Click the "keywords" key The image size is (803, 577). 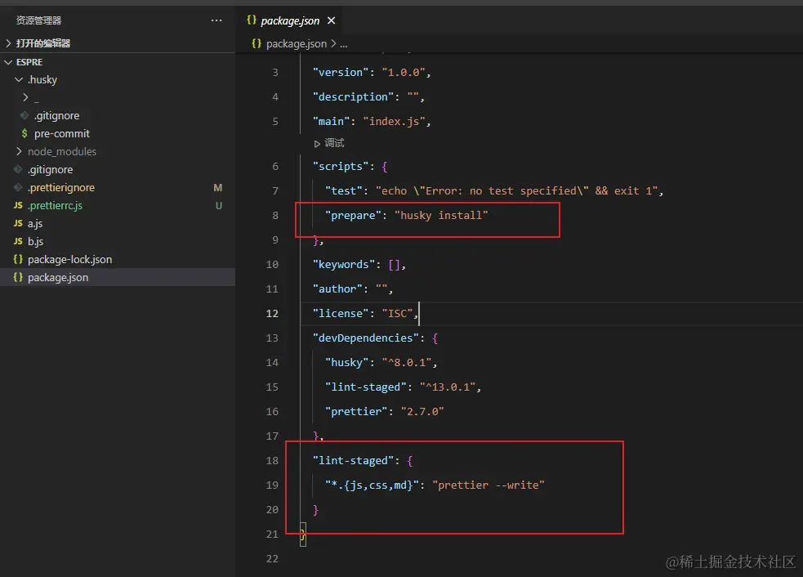point(344,265)
